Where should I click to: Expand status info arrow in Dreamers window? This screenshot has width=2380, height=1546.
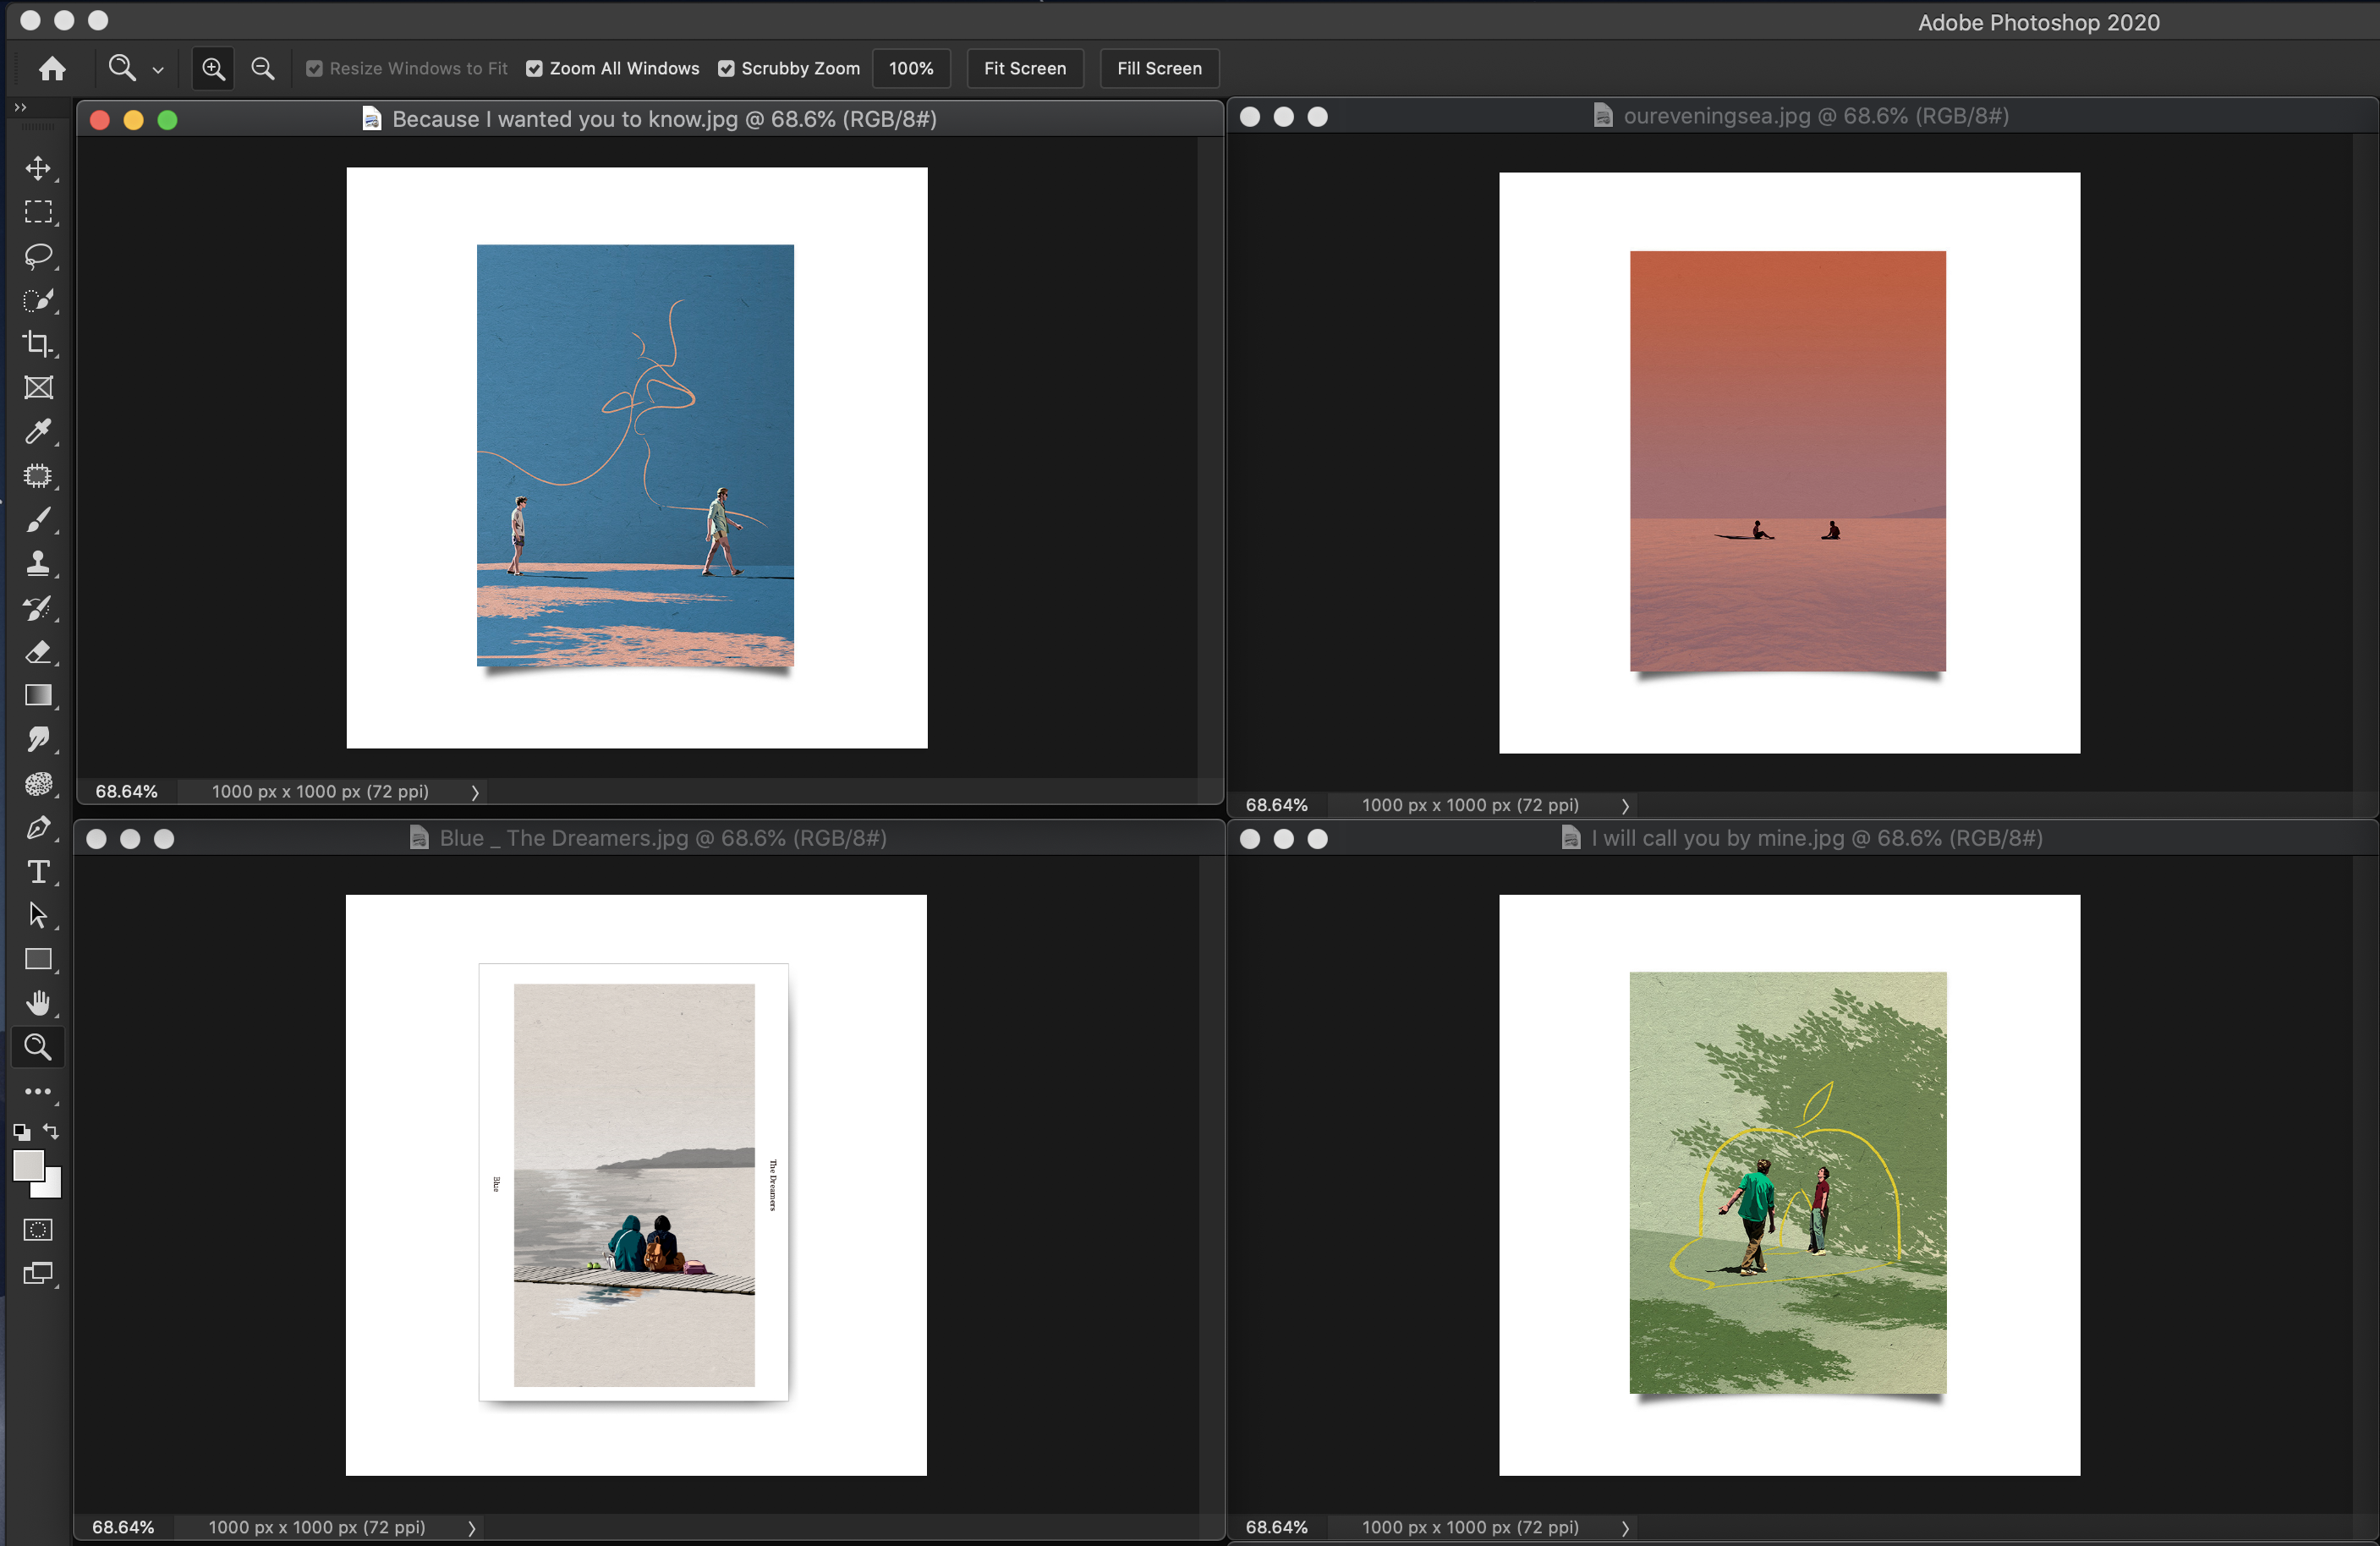click(x=472, y=1528)
